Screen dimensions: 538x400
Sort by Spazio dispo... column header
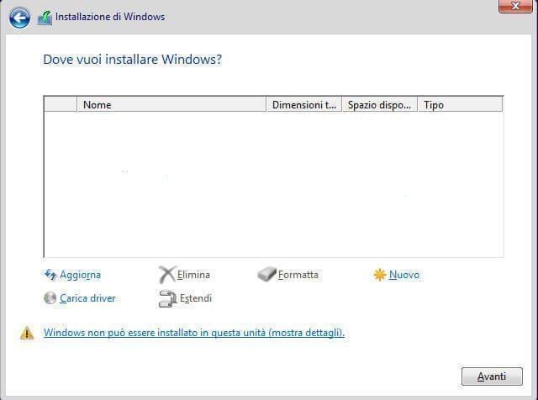(379, 105)
